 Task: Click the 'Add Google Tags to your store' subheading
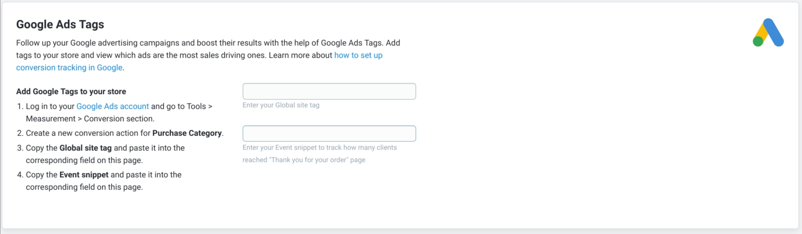point(71,91)
